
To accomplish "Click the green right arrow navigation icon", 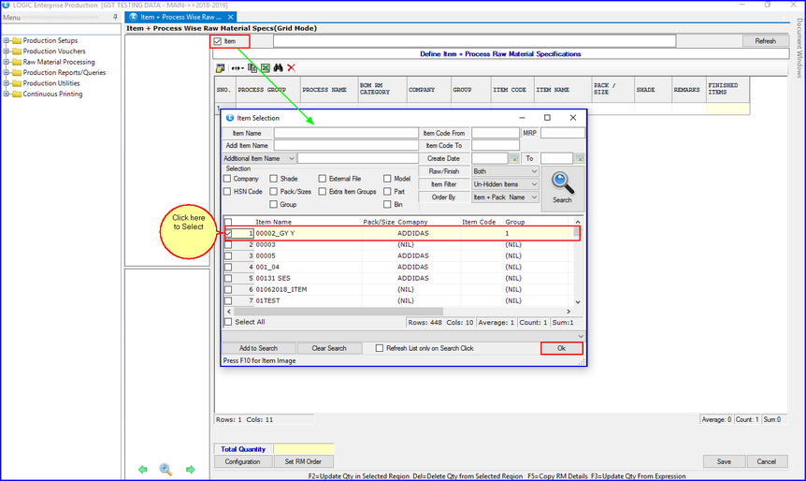I will pyautogui.click(x=190, y=469).
